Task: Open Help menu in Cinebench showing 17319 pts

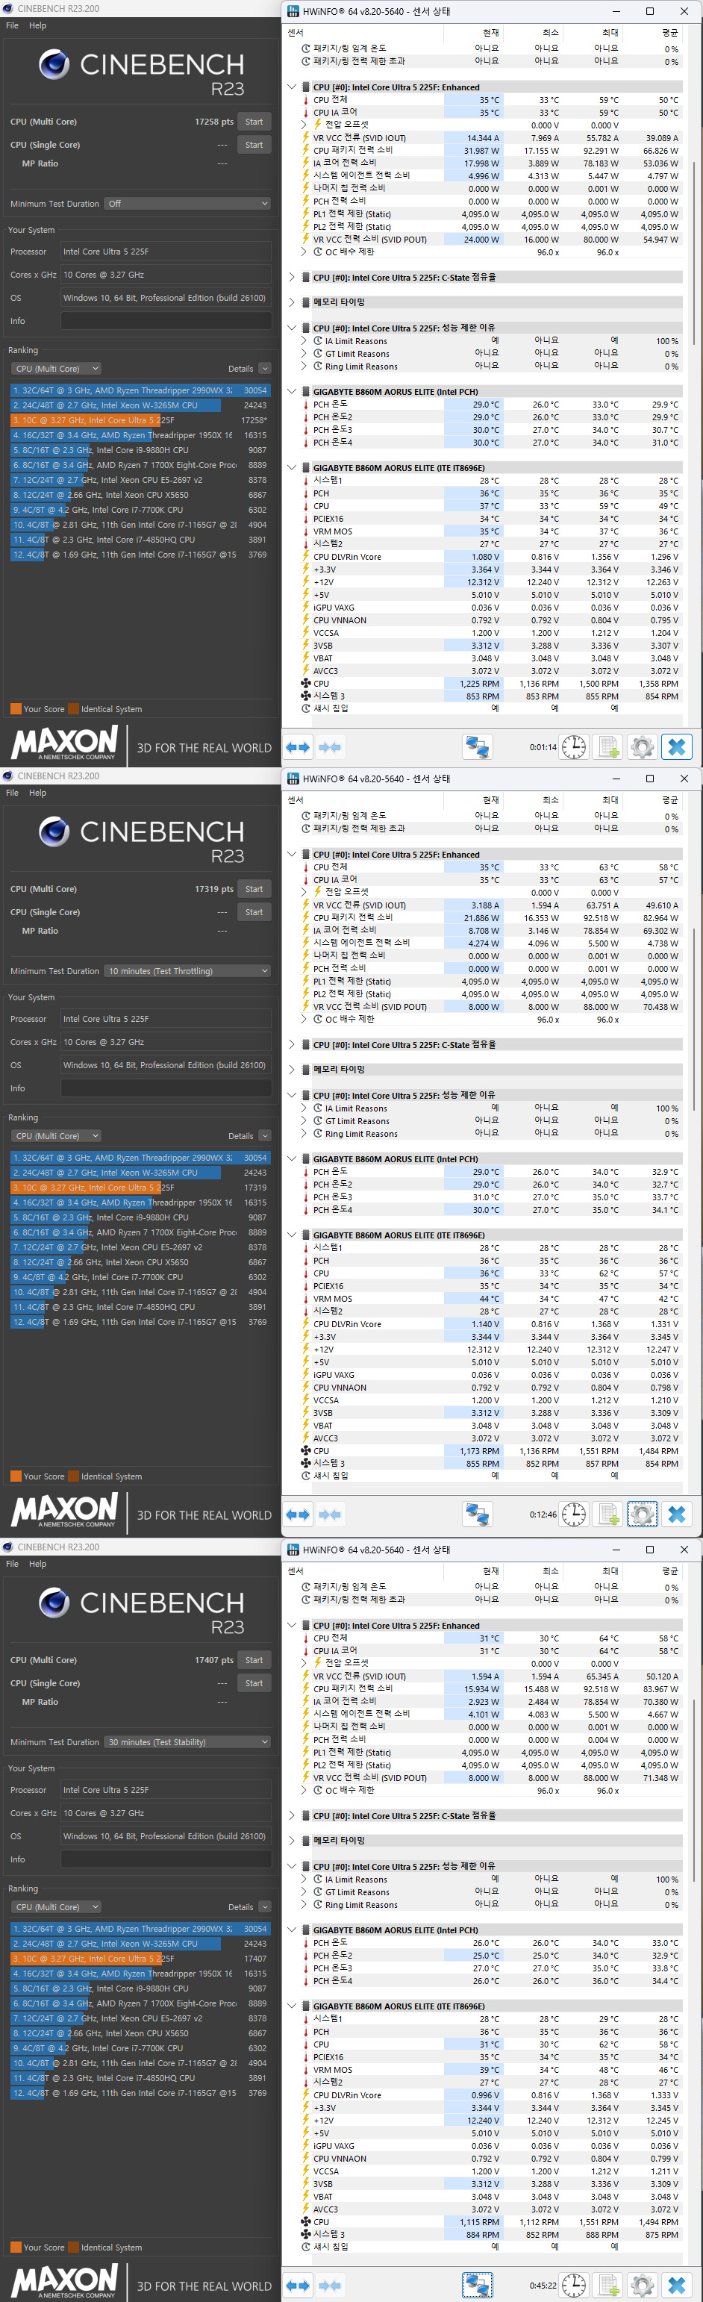Action: 37,793
